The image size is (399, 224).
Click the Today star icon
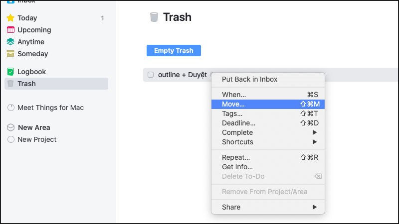pyautogui.click(x=10, y=18)
